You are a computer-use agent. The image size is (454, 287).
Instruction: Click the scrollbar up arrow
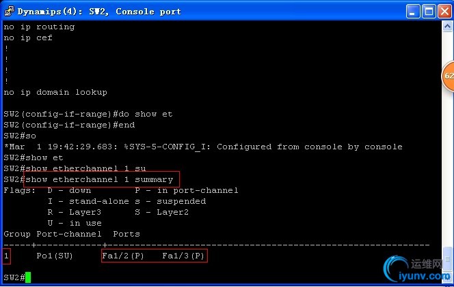pyautogui.click(x=447, y=27)
